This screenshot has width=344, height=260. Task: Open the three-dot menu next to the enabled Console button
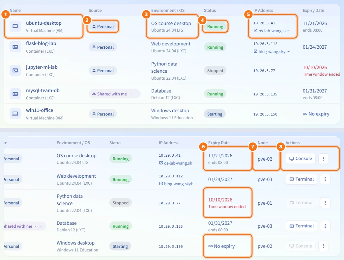[x=323, y=159]
